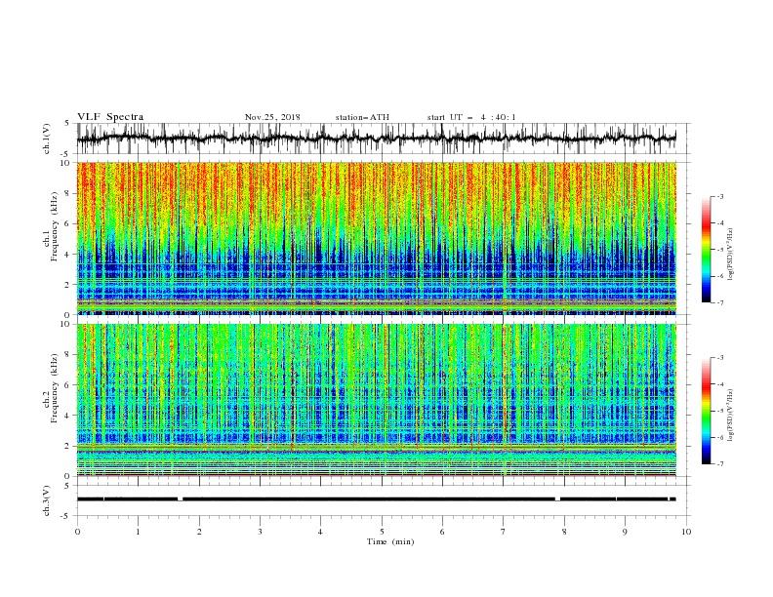Viewport: 773px width, 597px height.
Task: Click the 'VLF Spectra' title text
Action: [x=110, y=117]
